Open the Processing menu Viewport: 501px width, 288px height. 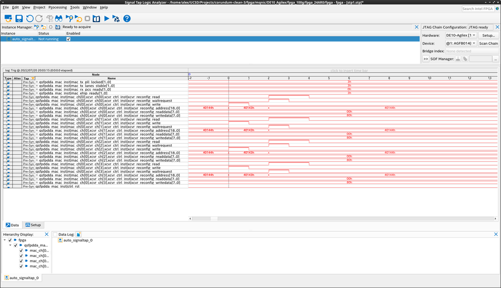58,8
